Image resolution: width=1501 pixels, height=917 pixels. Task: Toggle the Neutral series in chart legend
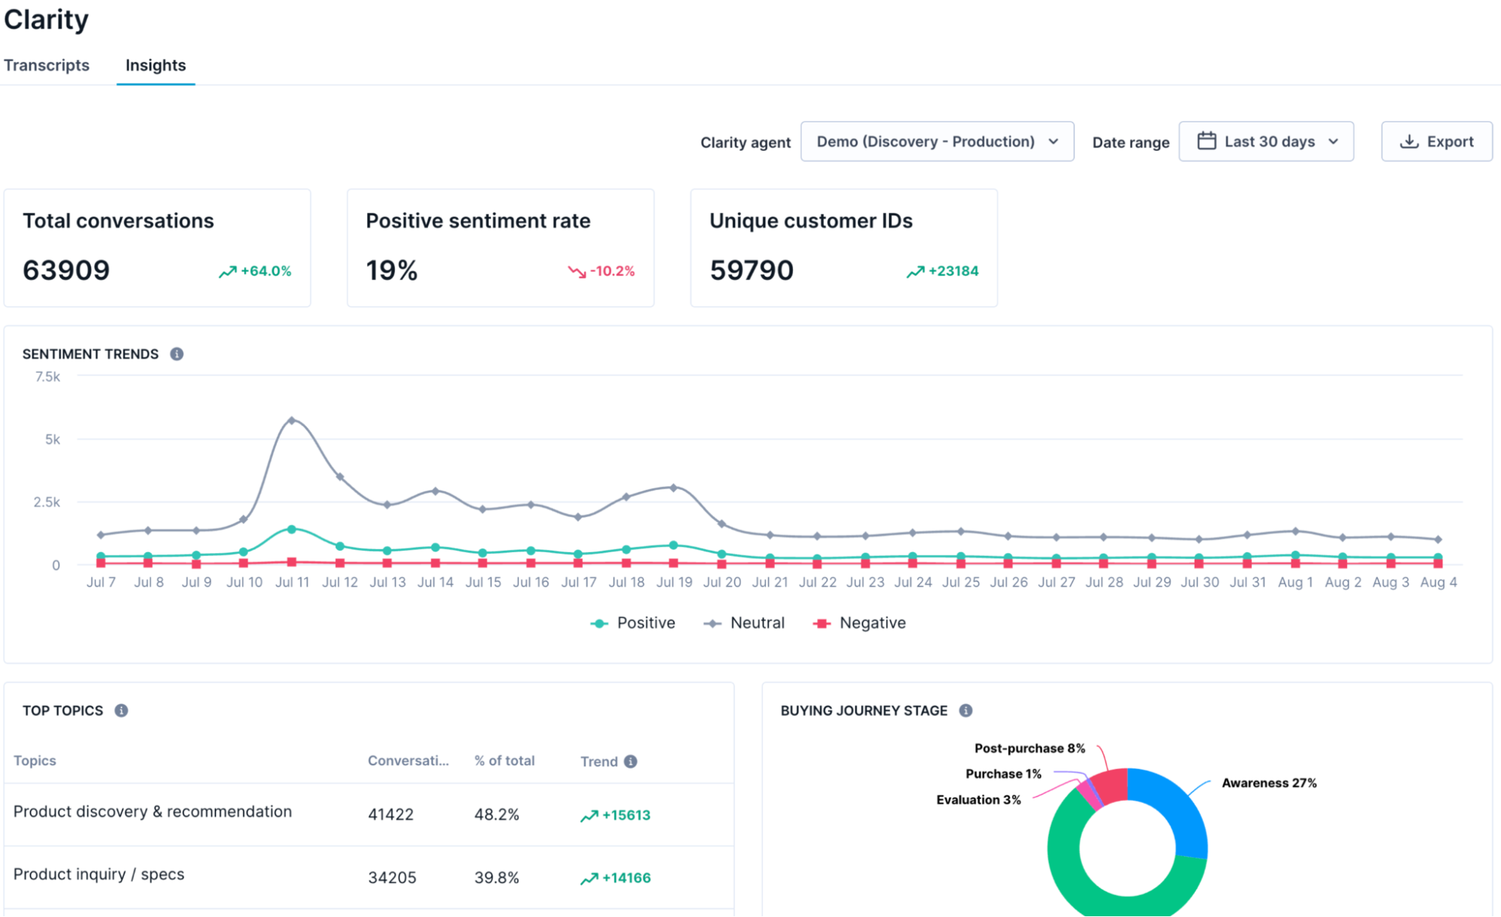tap(744, 623)
